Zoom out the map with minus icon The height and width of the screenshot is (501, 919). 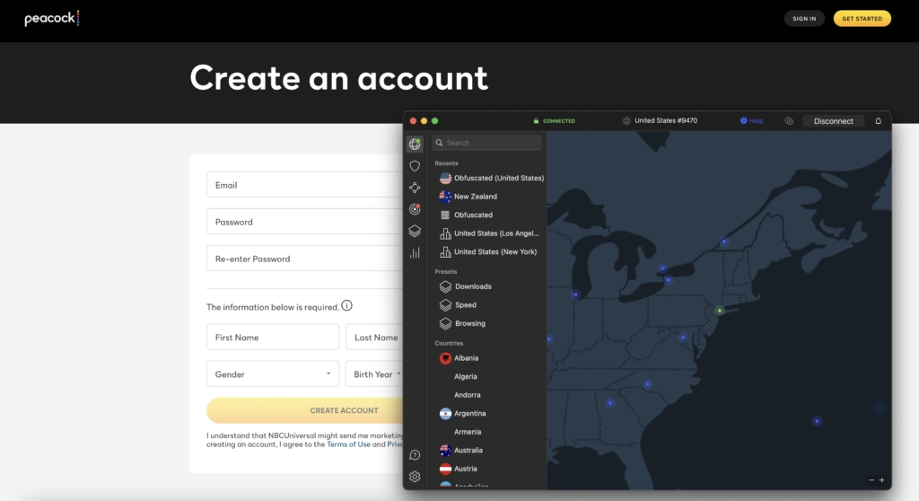click(871, 479)
